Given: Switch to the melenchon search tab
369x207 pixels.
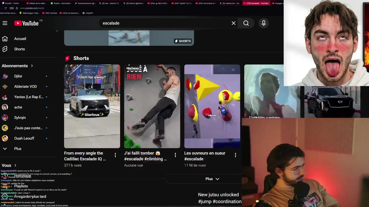Looking at the screenshot, I should [x=230, y=3].
